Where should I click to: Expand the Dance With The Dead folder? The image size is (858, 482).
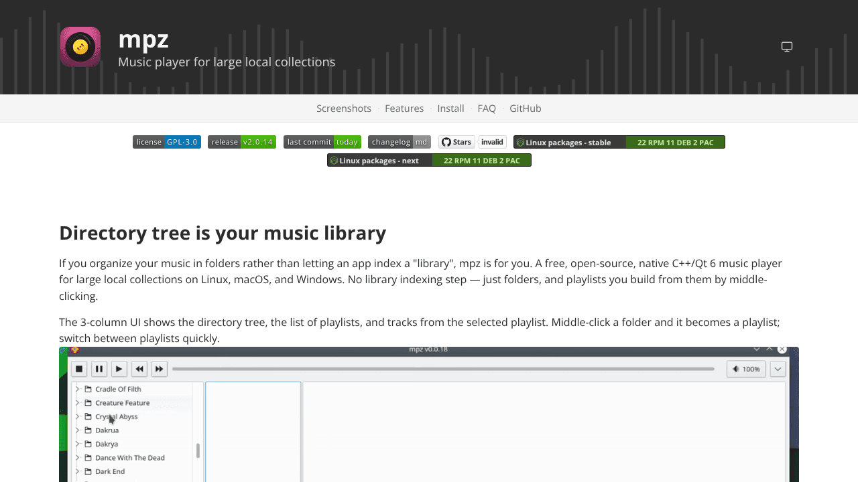click(x=78, y=458)
